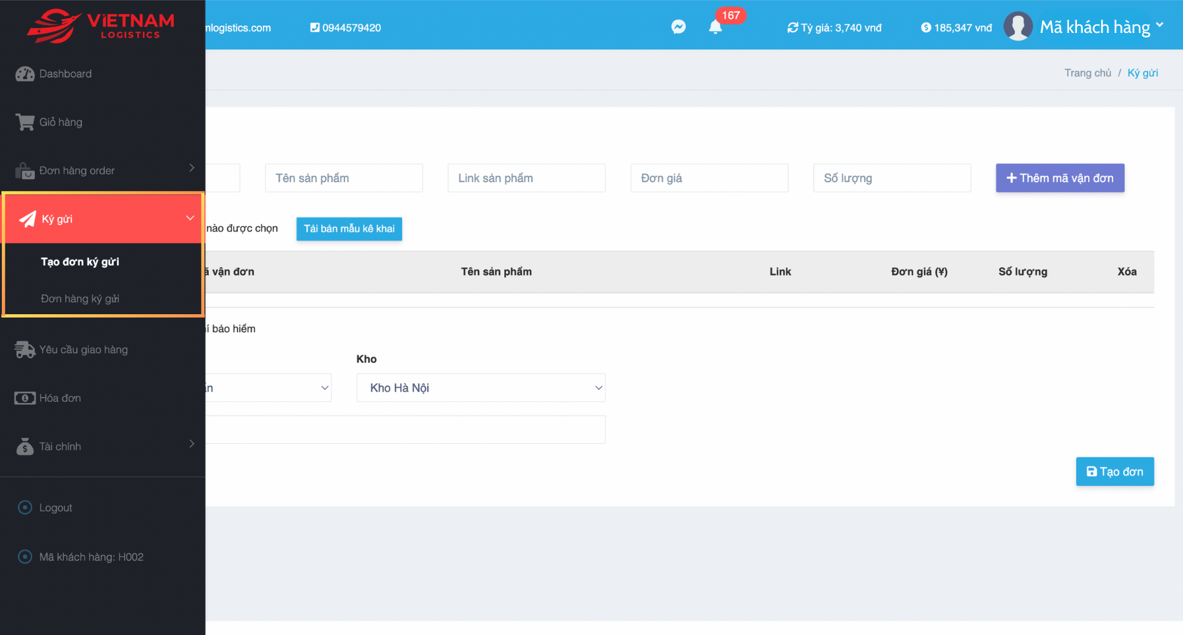Click Thêm mã vận đơn button
The image size is (1183, 635).
point(1060,178)
